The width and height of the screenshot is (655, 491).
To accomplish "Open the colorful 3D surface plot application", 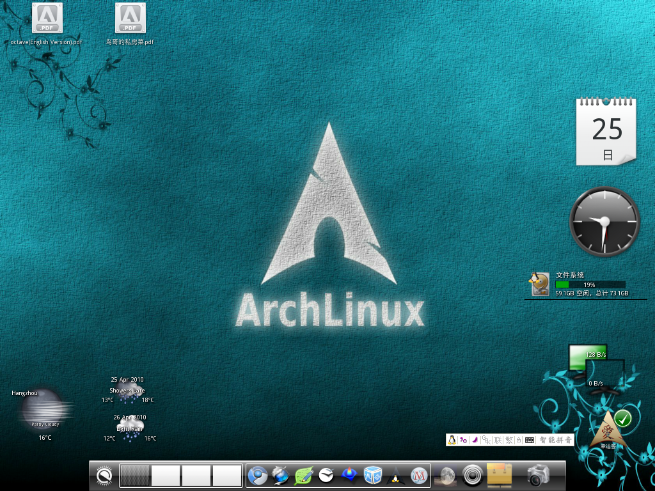I will 349,475.
